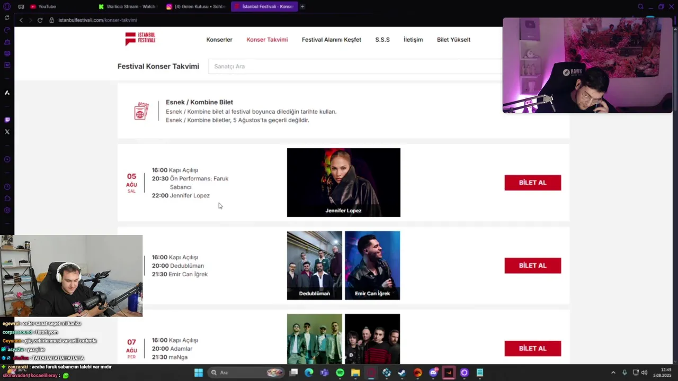Switch to the Gelen Kutusu Instagram tab
The width and height of the screenshot is (678, 381).
click(x=195, y=6)
